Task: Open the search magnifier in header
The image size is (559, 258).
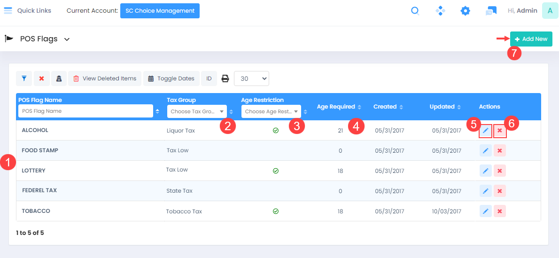Action: [415, 11]
